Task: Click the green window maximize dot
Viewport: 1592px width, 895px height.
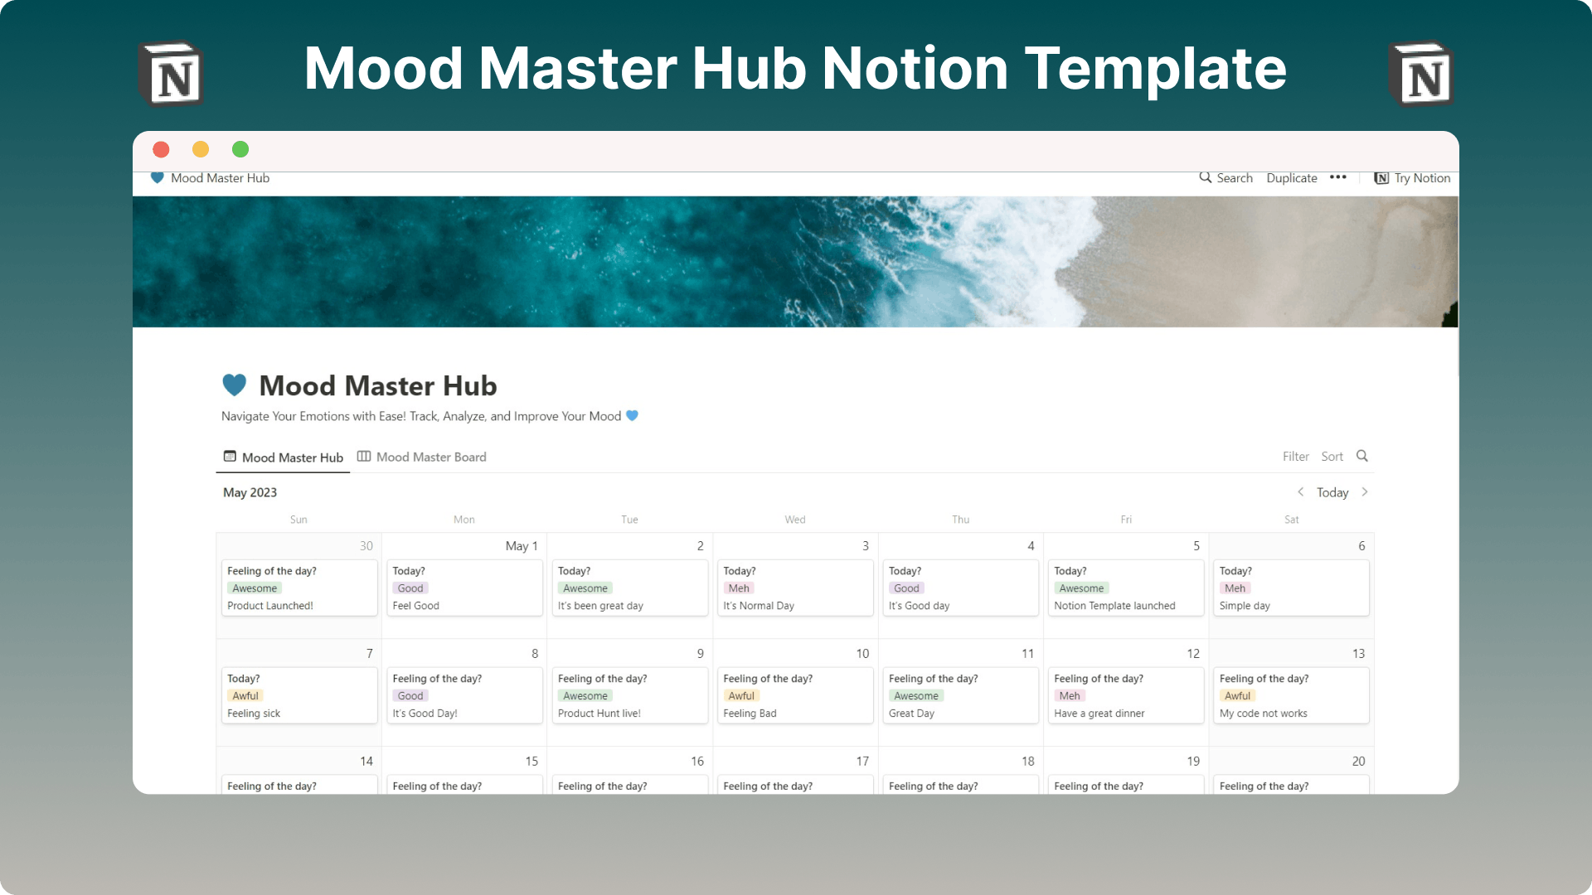Action: [240, 149]
